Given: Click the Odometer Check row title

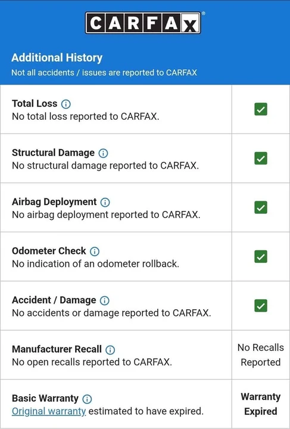Looking at the screenshot, I should click(49, 251).
